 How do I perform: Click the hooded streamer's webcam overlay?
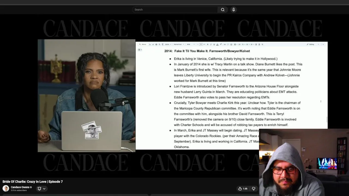tap(304, 162)
